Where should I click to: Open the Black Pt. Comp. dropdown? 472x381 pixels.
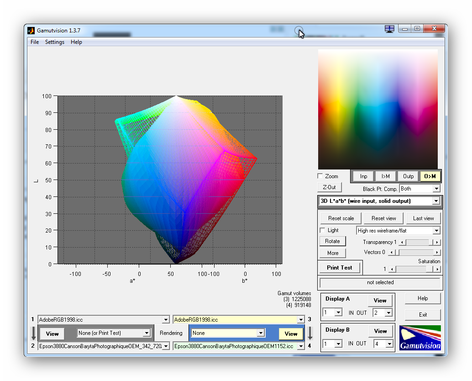(436, 189)
